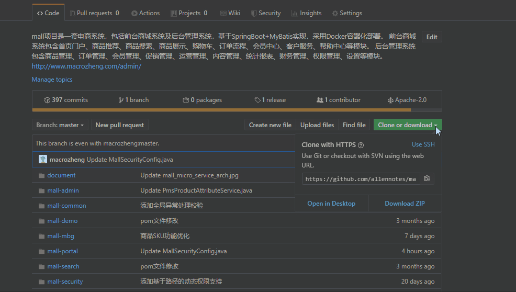Click Find file button
Viewport: 516px width, 292px height.
[354, 125]
